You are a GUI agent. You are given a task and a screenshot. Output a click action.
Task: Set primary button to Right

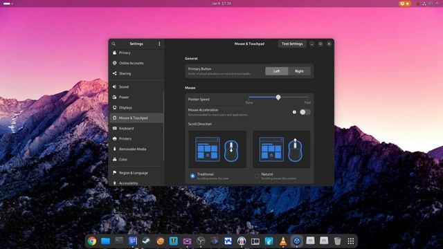(x=299, y=71)
